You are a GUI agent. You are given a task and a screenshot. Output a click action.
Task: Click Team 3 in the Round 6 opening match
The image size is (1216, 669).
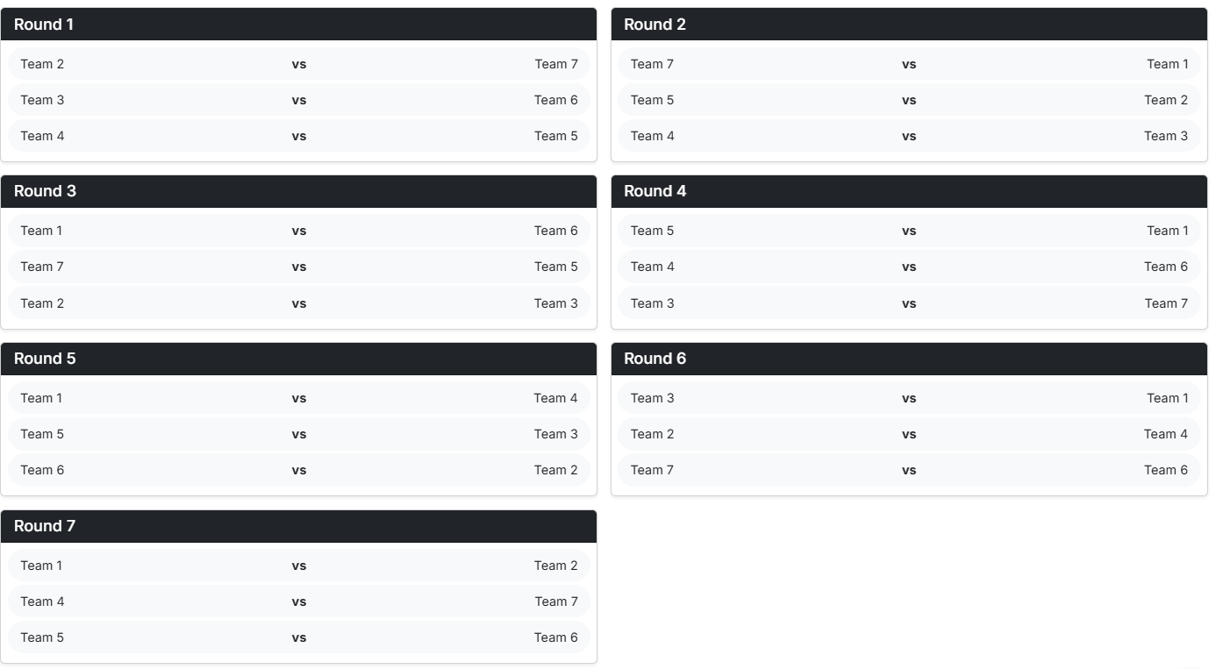point(653,397)
